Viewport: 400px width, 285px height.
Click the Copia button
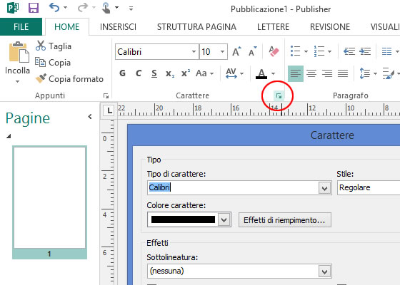(x=53, y=63)
